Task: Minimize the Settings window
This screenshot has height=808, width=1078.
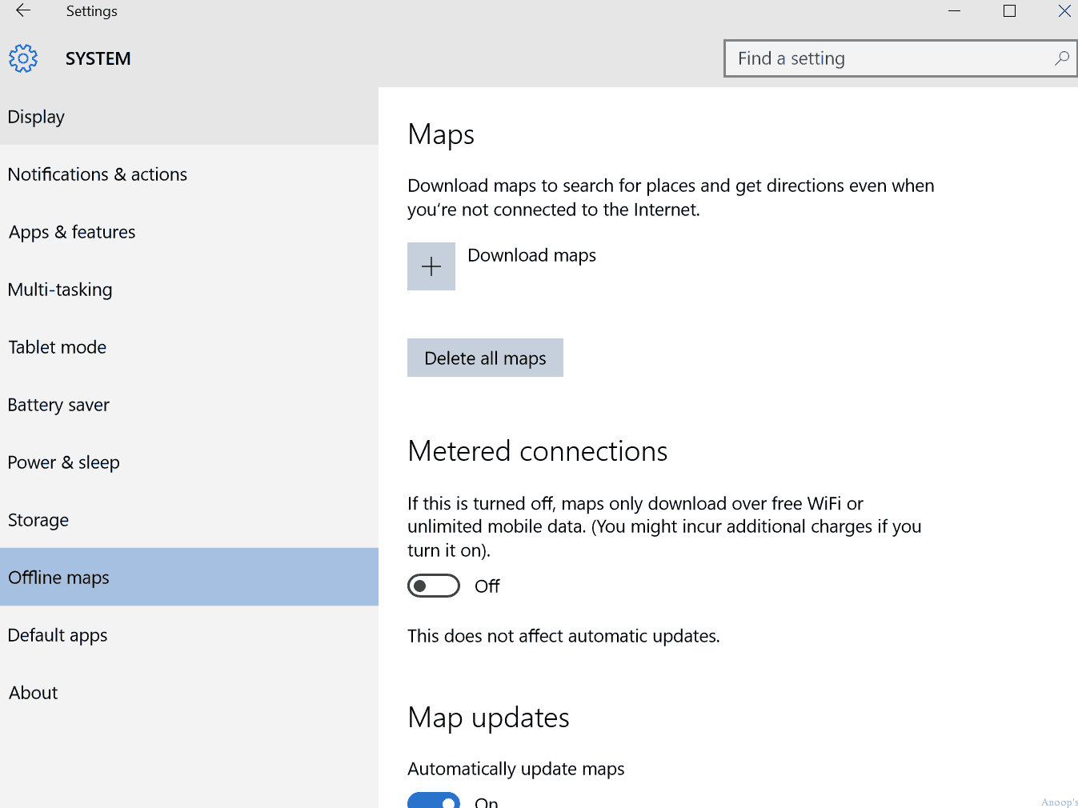Action: click(954, 11)
